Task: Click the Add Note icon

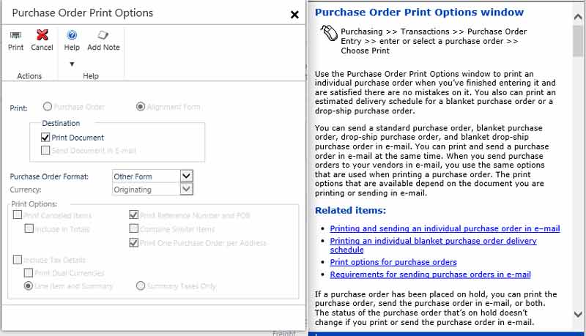Action: pos(103,35)
